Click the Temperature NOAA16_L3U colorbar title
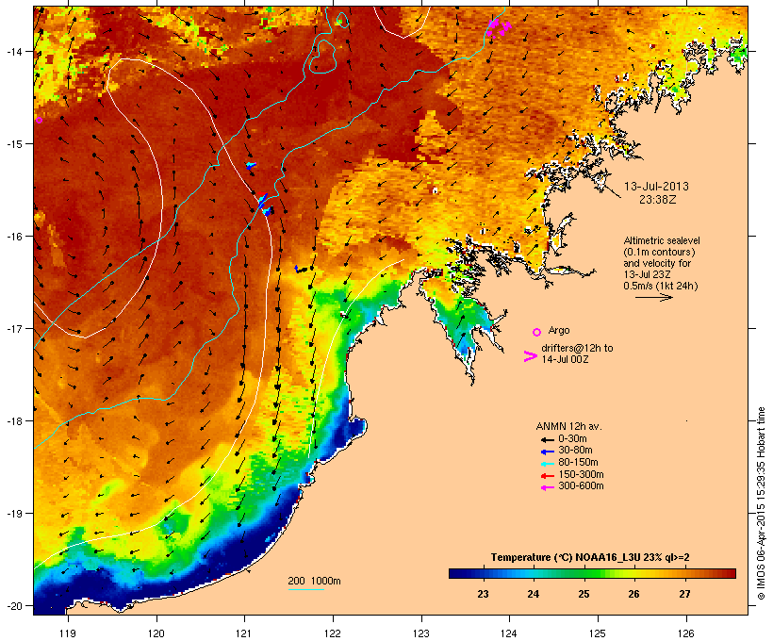Screen dimensions: 773x641 tap(590, 557)
